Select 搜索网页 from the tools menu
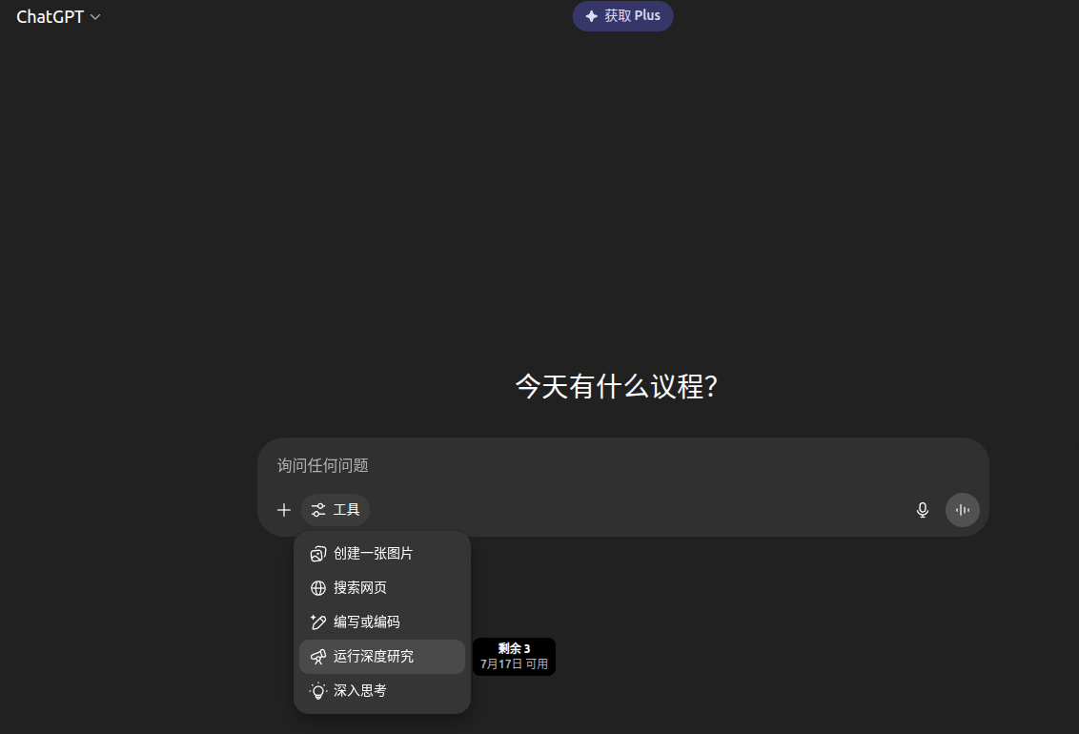Viewport: 1079px width, 734px height. (382, 588)
